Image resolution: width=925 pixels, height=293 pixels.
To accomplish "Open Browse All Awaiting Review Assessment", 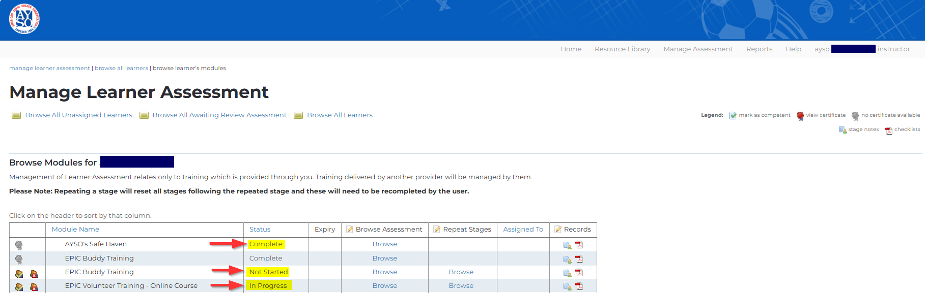I will pos(219,115).
